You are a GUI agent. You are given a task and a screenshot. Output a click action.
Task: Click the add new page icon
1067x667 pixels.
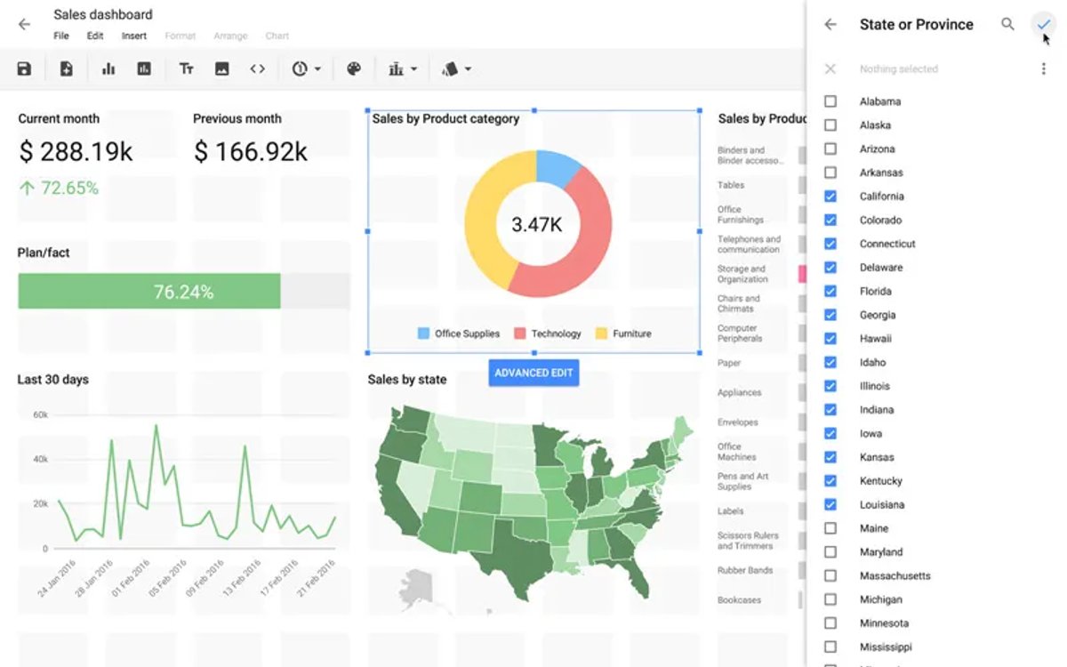[67, 68]
